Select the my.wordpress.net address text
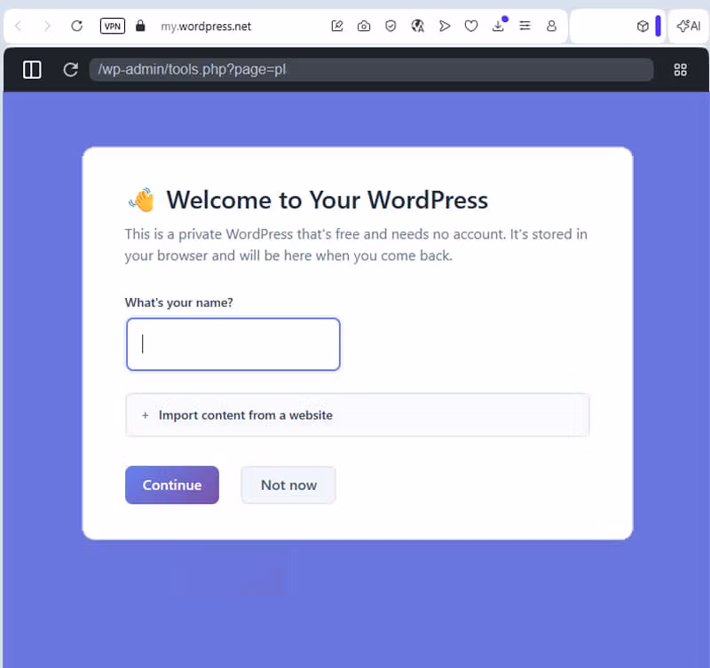Image resolution: width=710 pixels, height=668 pixels. 206,27
